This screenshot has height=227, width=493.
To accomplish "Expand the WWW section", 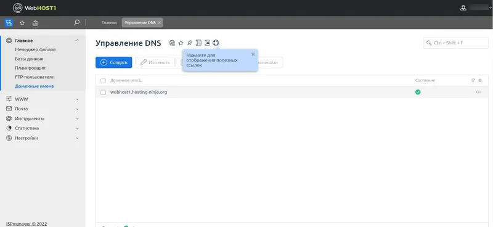I will [78, 99].
